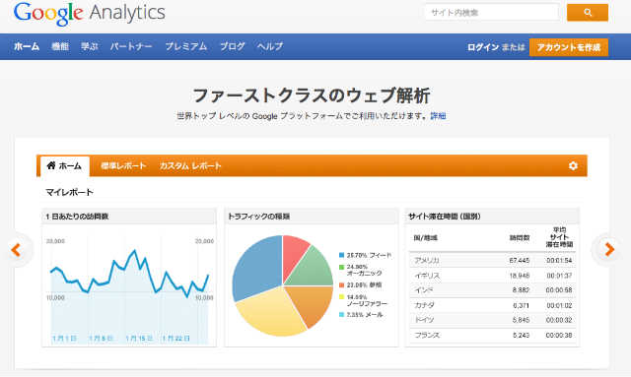Click the オーガニック green legend swatch
631x377 pixels.
tap(342, 267)
